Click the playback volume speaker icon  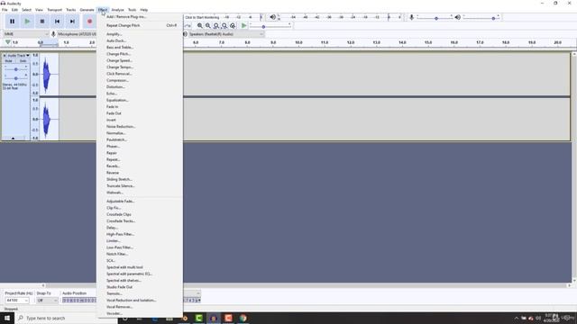coord(457,17)
